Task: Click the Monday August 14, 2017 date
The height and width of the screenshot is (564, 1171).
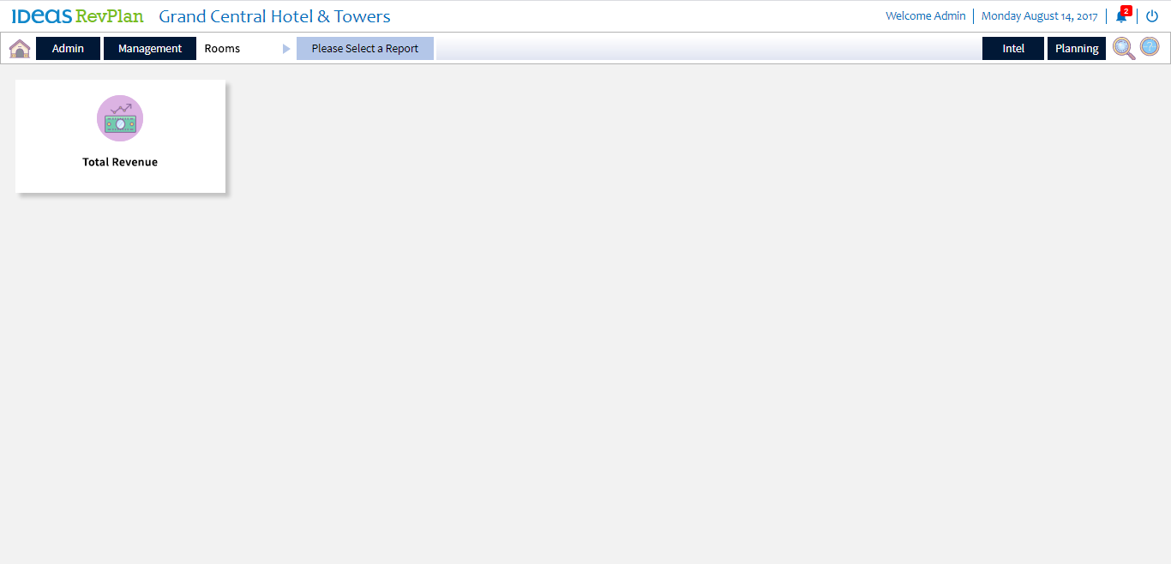Action: coord(1039,16)
